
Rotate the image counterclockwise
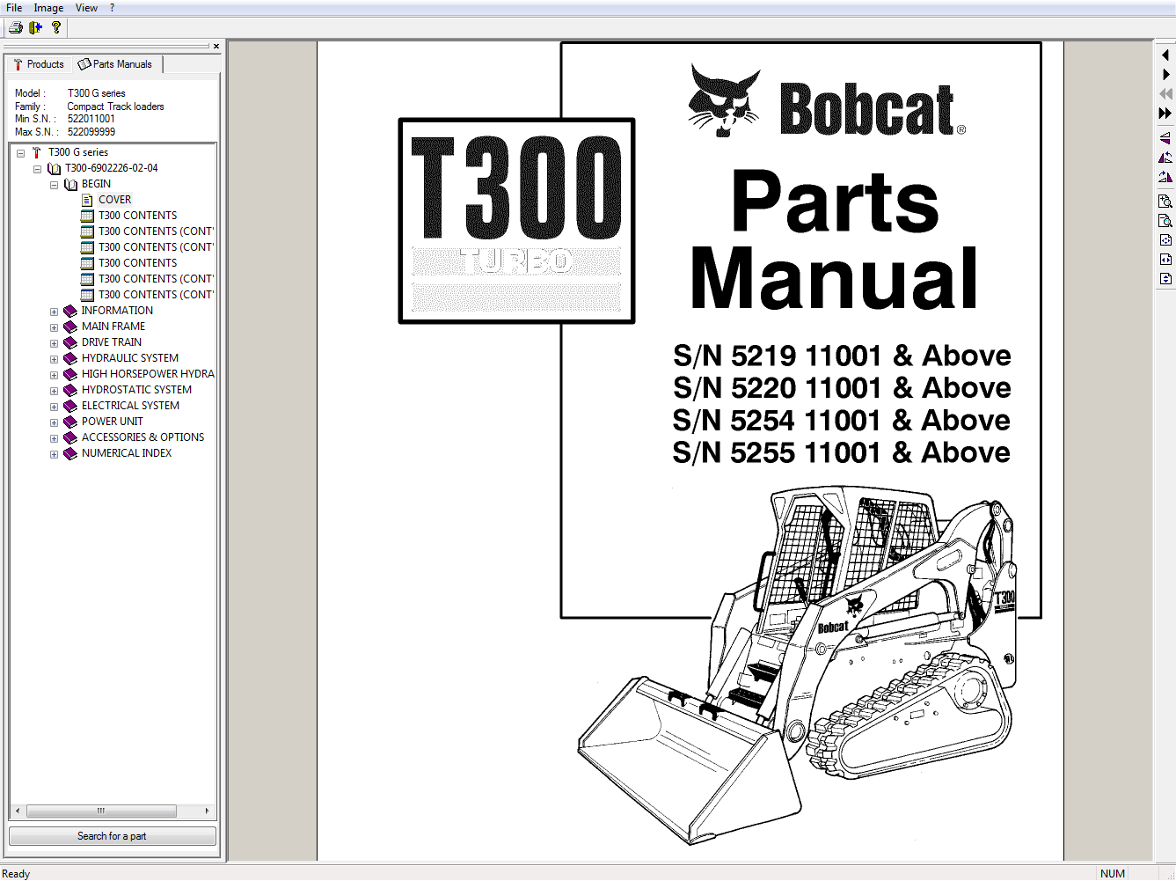coord(1165,158)
